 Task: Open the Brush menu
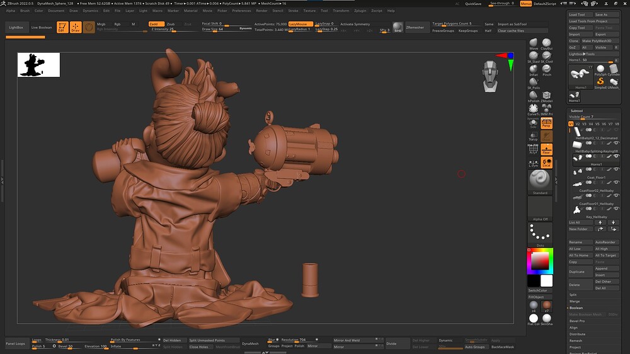[25, 11]
